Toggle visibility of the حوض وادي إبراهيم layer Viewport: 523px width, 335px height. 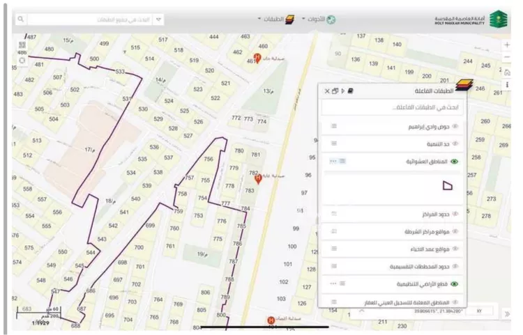point(455,126)
